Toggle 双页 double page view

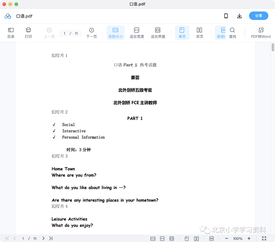tap(199, 33)
